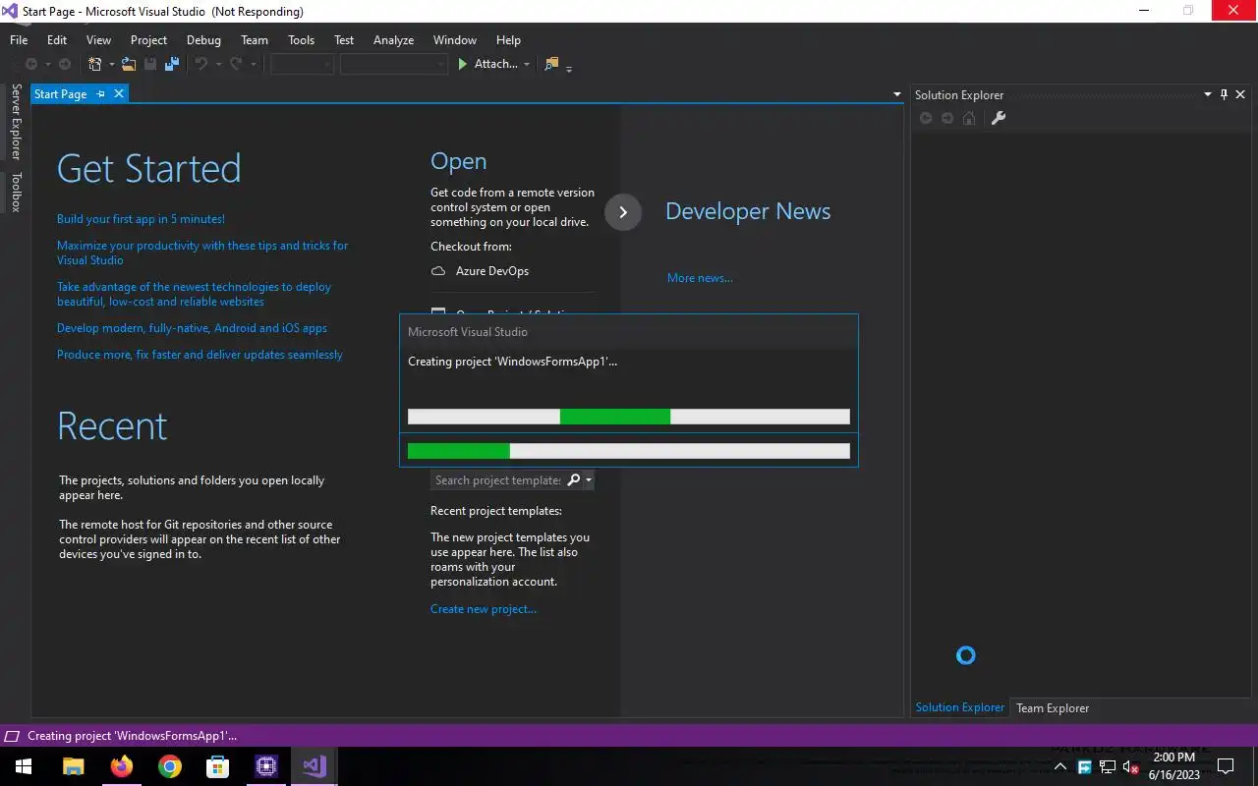
Task: Open the toolbar overflow options arrow
Action: click(569, 68)
